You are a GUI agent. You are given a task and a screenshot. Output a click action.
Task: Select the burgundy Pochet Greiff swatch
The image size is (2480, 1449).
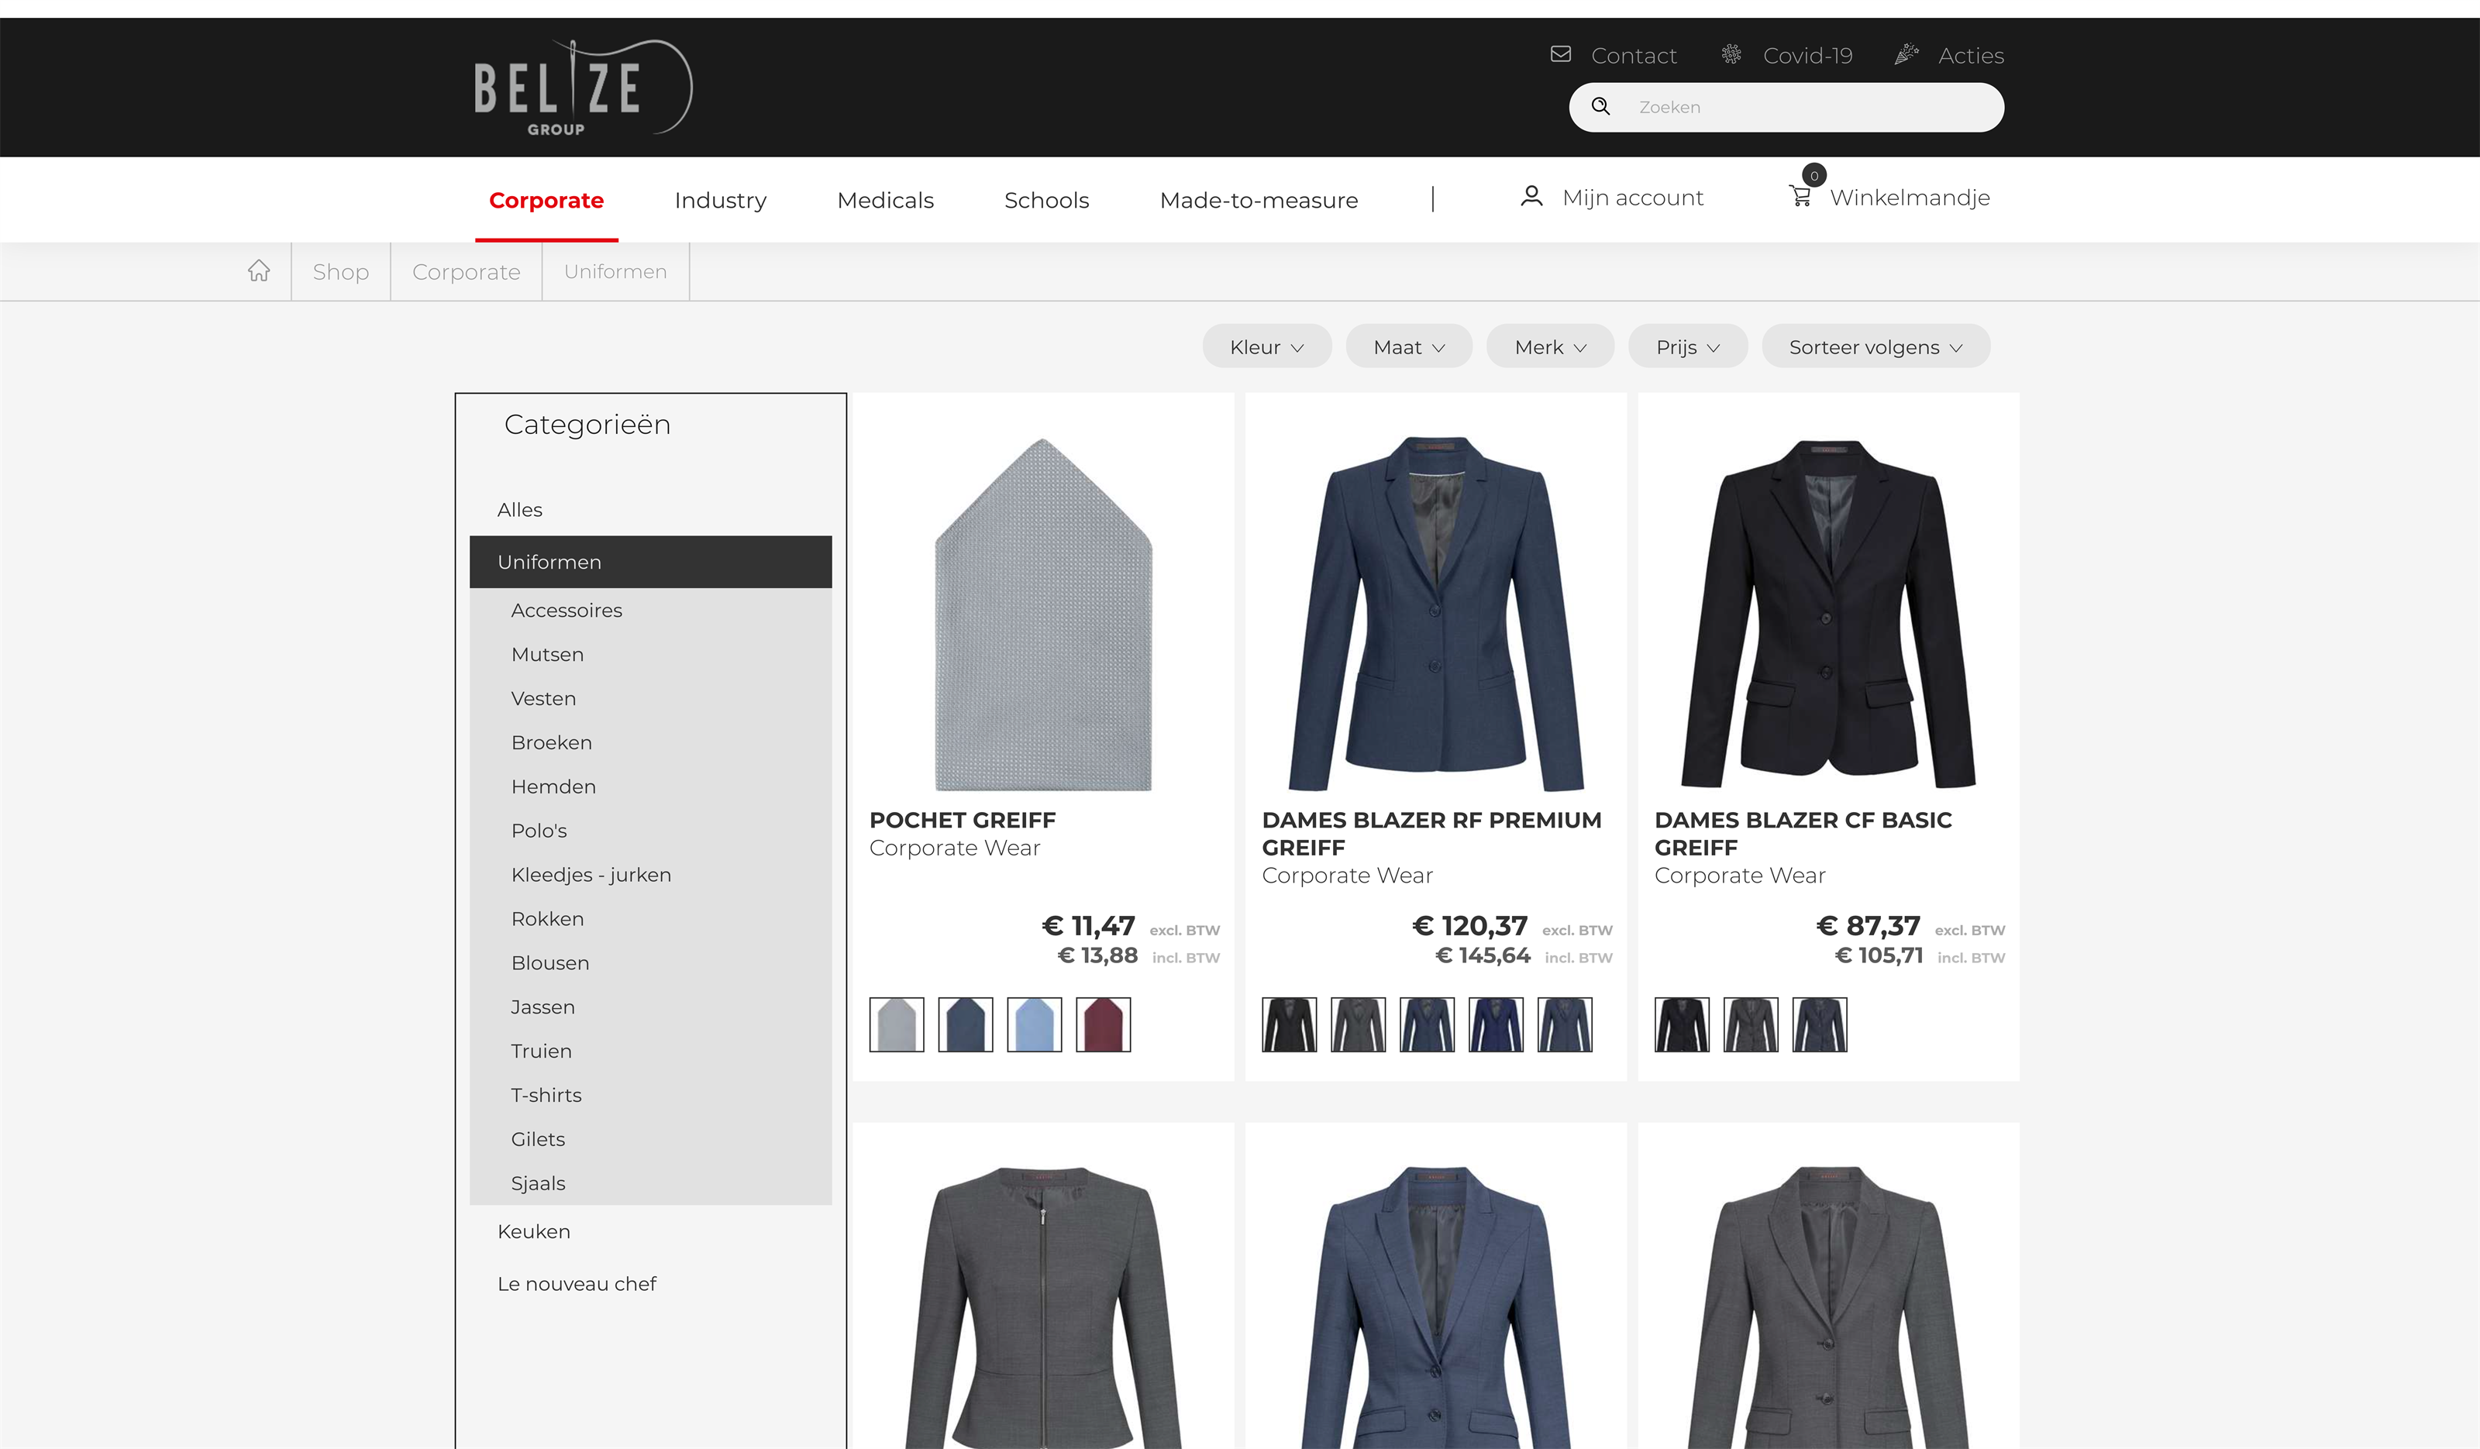pos(1103,1024)
